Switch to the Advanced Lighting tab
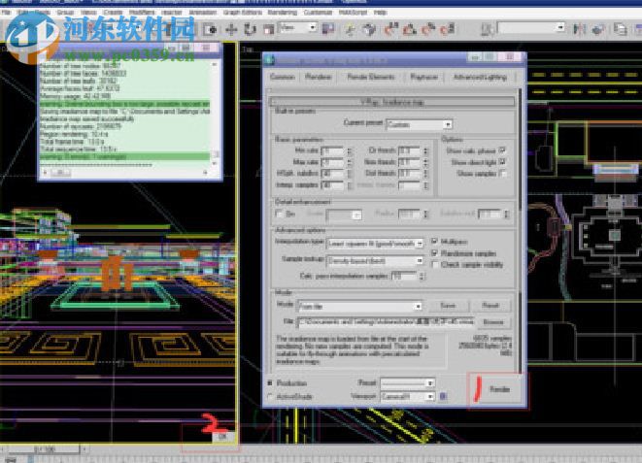Viewport: 642px width, 463px height. point(480,77)
